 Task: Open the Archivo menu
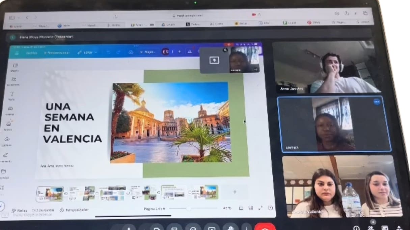(x=31, y=53)
